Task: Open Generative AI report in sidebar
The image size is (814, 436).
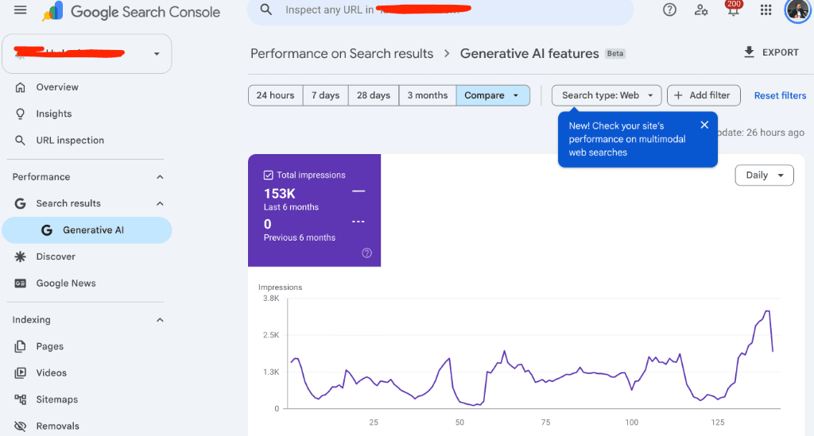Action: (x=87, y=230)
